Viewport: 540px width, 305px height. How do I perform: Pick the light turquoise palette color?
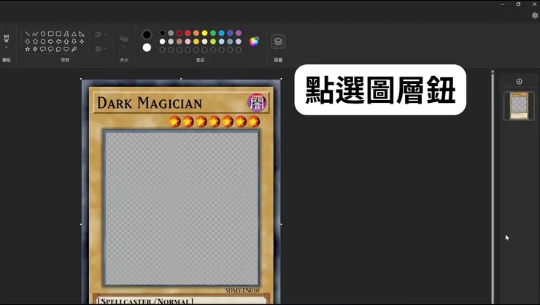click(221, 42)
